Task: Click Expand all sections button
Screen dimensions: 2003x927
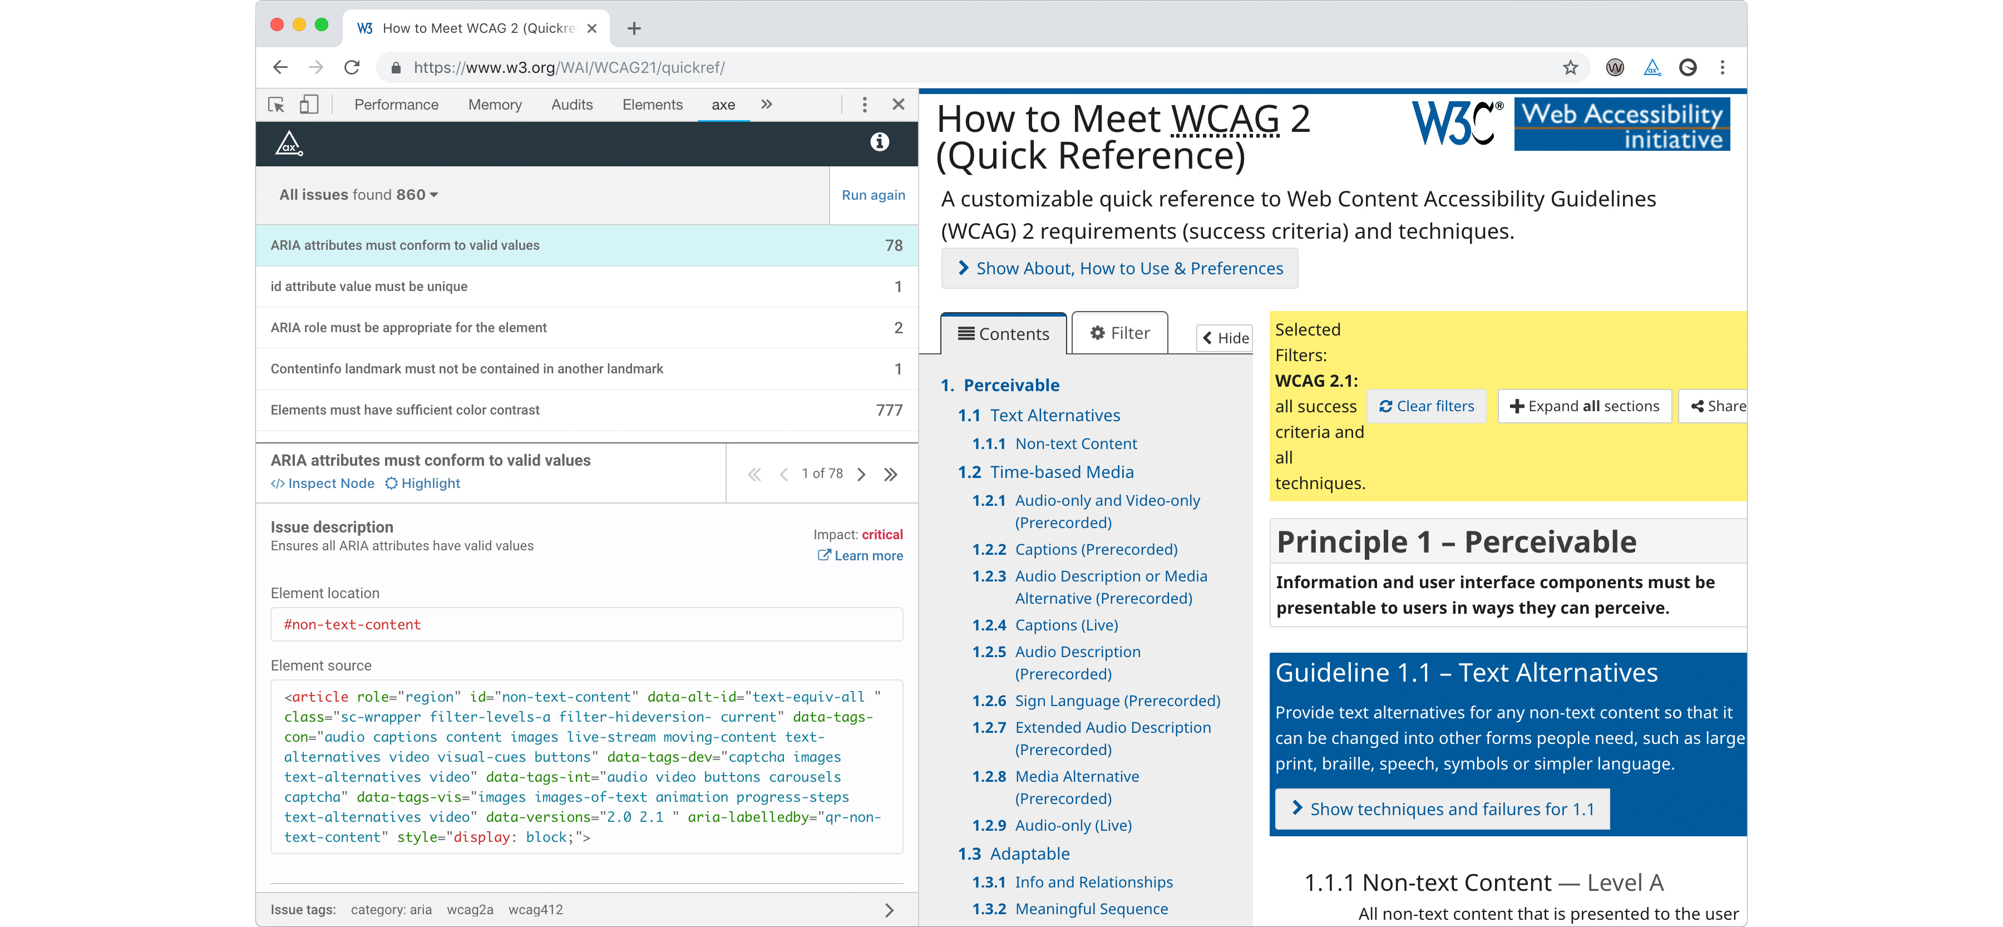Action: [x=1585, y=407]
